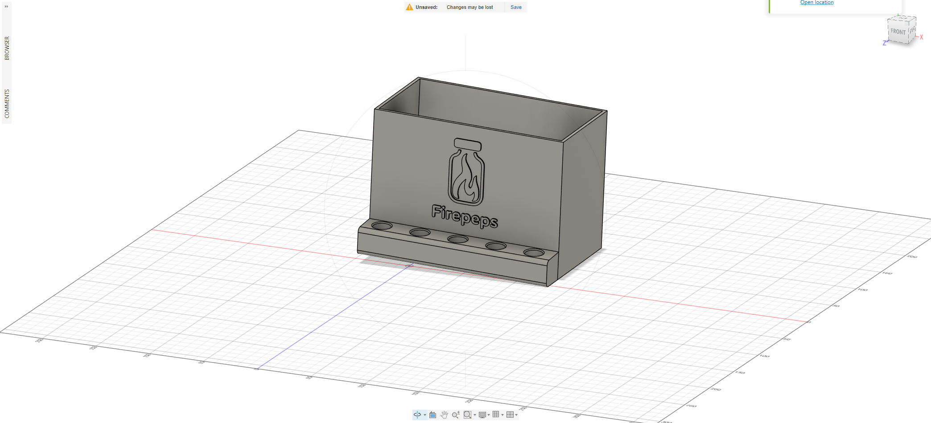This screenshot has width=931, height=423.
Task: Click the right side face of the ViewCube
Action: click(912, 30)
